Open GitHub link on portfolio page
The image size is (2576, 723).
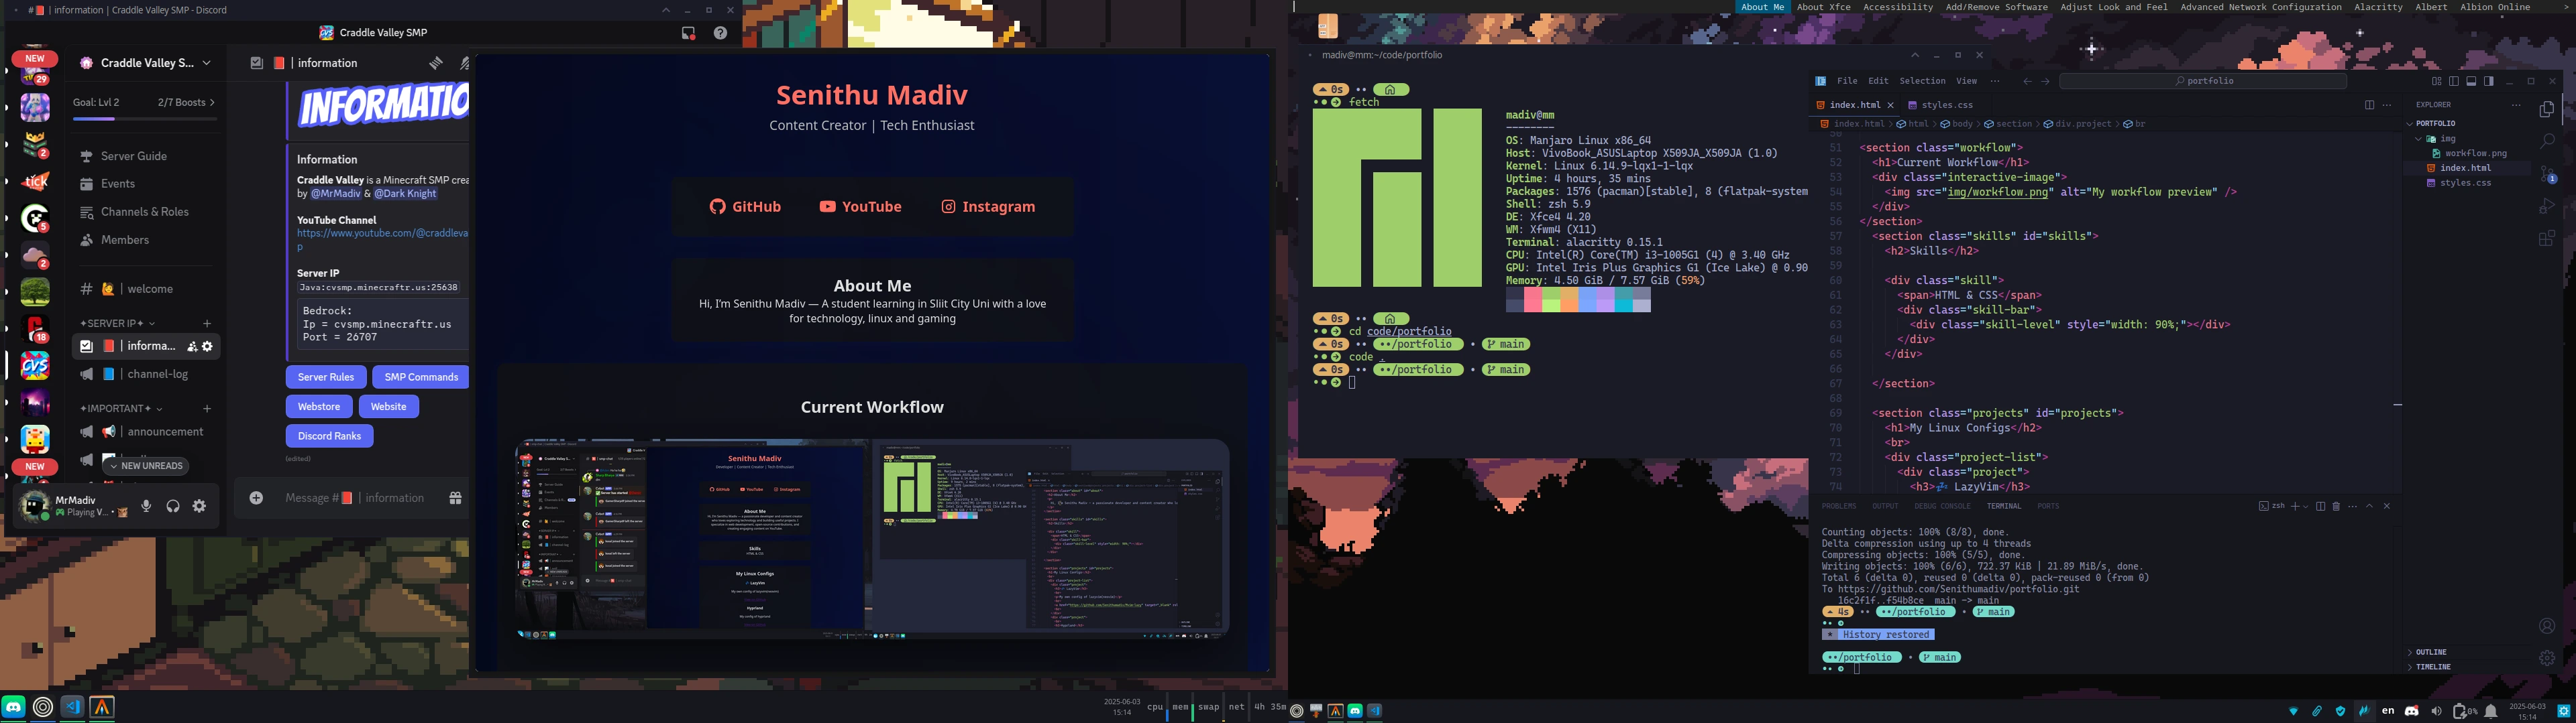746,206
